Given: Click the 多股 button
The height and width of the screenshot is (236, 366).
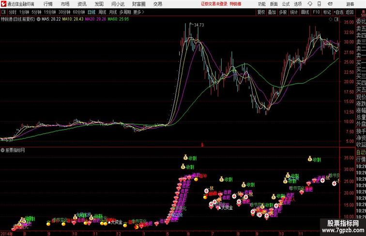Looking at the screenshot, I should click(283, 12).
